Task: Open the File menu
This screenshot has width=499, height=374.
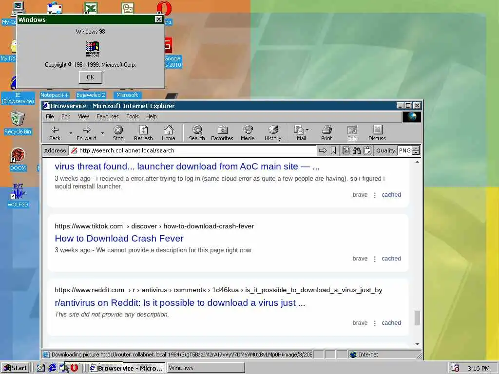Action: pyautogui.click(x=50, y=116)
